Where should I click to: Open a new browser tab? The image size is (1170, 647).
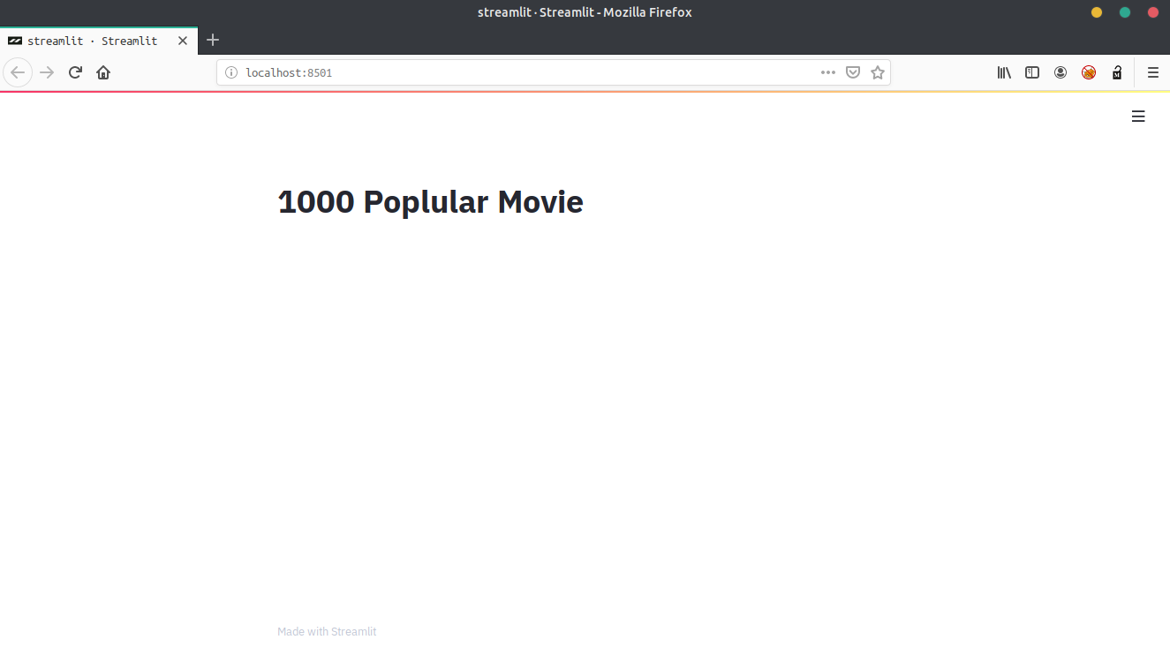213,40
